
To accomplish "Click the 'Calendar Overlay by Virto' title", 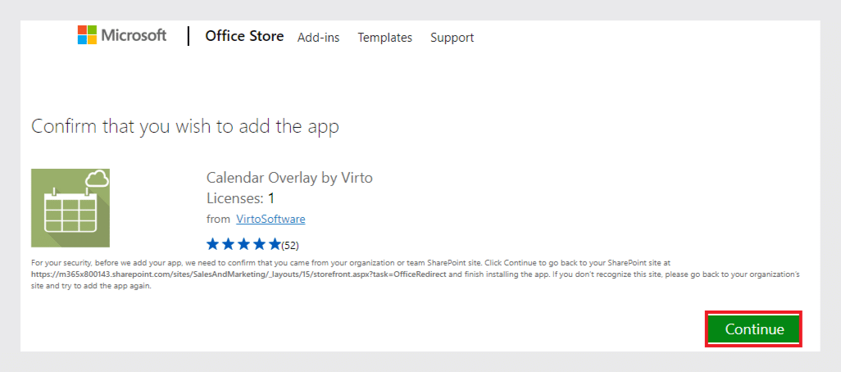I will pos(289,178).
